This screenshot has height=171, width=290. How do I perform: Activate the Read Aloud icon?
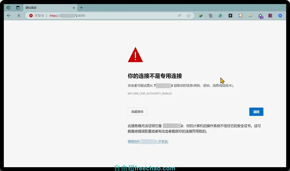pyautogui.click(x=179, y=15)
